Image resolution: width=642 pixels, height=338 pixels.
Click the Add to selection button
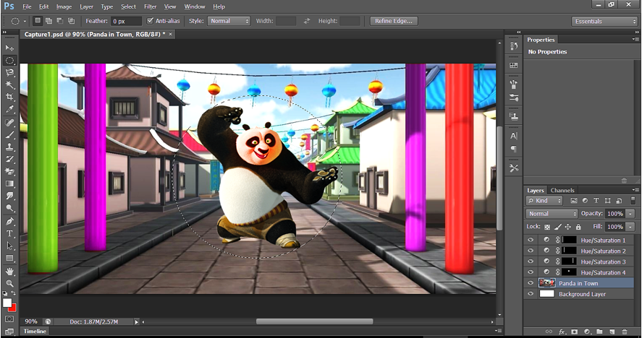tap(48, 21)
